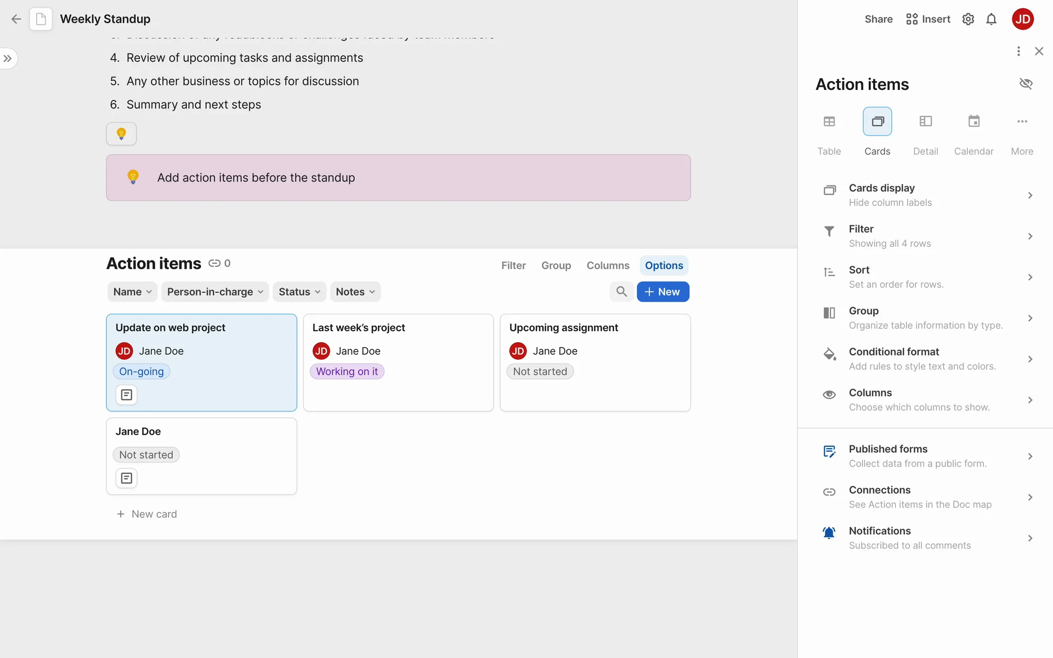Expand the left sidebar with double chevron
This screenshot has width=1053, height=658.
click(8, 59)
